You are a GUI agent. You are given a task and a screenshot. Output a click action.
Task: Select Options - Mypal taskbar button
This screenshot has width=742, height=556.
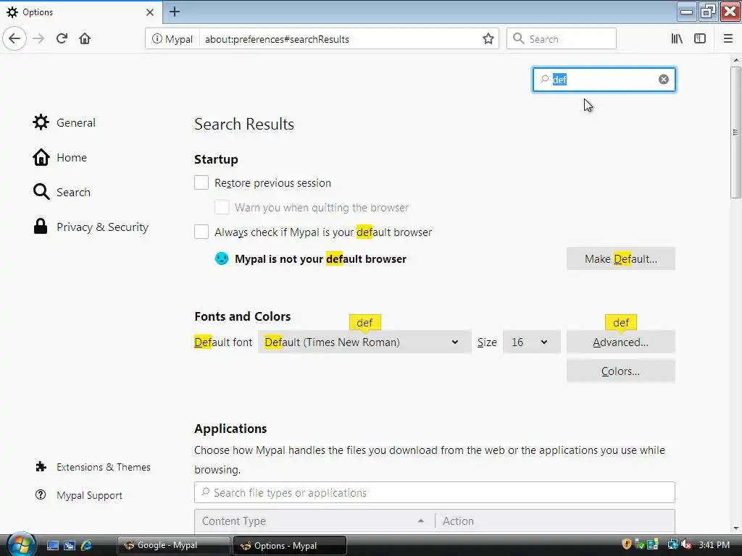(x=290, y=545)
